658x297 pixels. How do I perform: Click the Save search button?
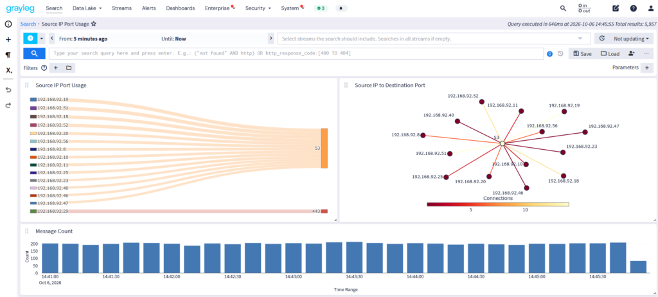pyautogui.click(x=582, y=53)
